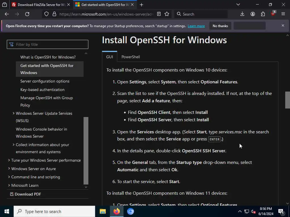
Task: Reload the current page
Action: (x=27, y=14)
